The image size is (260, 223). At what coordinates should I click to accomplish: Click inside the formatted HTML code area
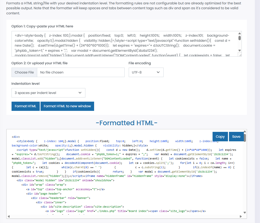click(123, 184)
